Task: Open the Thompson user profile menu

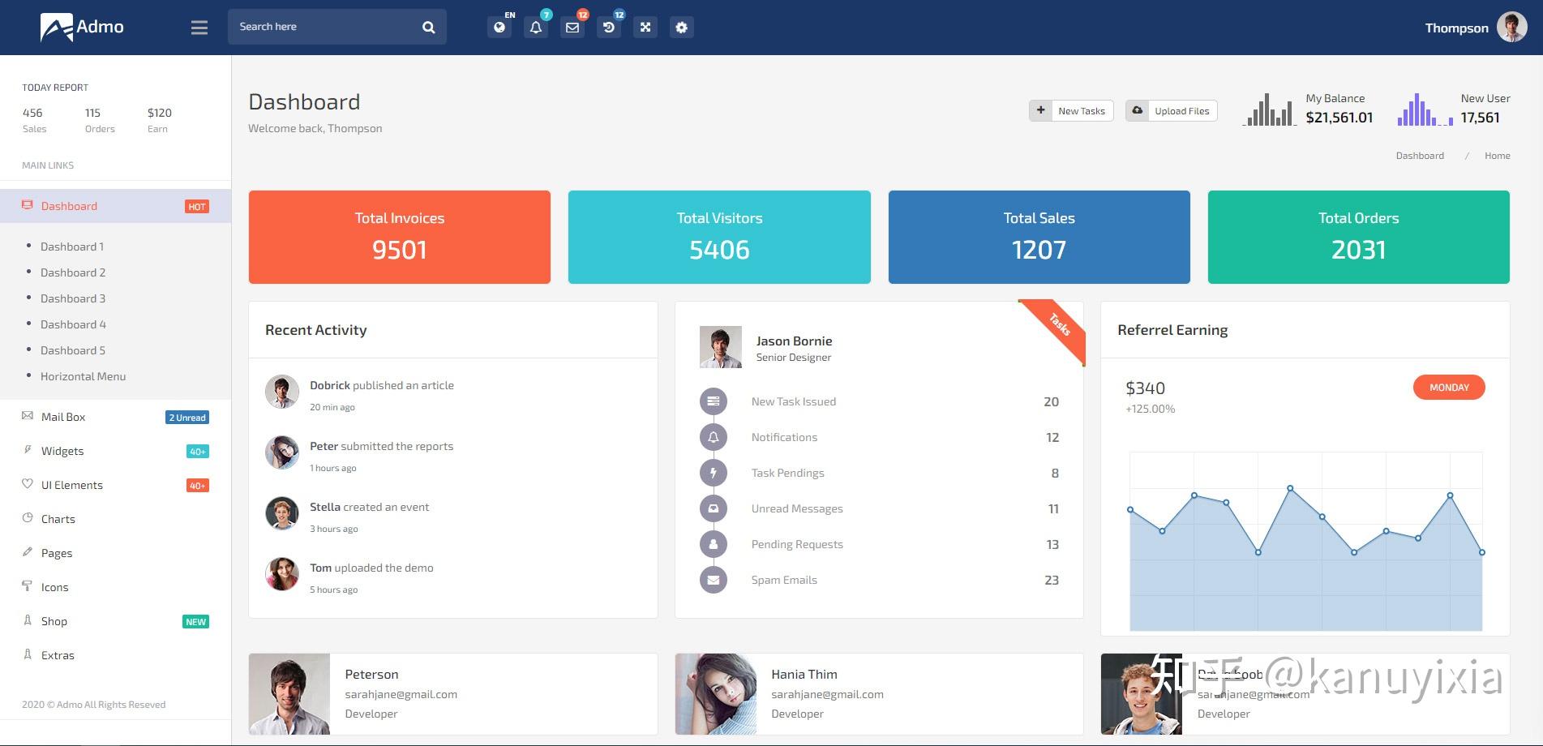Action: tap(1476, 28)
